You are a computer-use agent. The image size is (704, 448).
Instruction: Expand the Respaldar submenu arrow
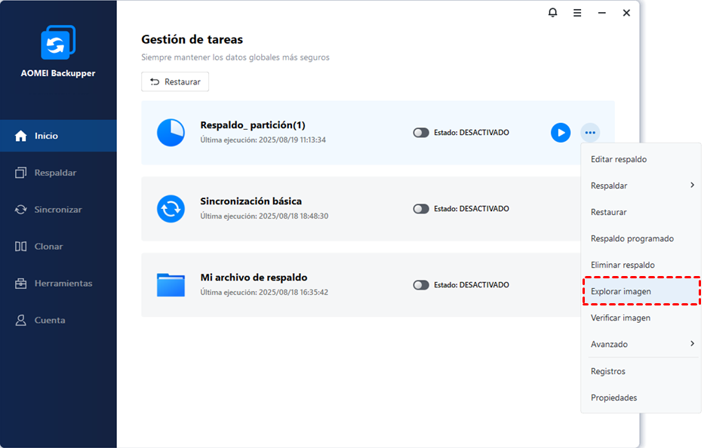tap(692, 185)
